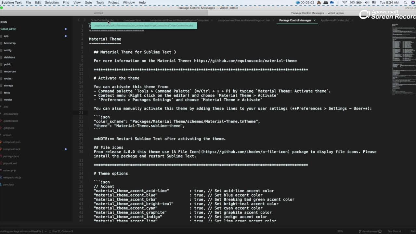Open the Tools menu
The width and height of the screenshot is (416, 234).
coord(100,2)
